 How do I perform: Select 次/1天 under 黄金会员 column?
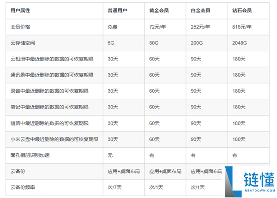point(156,187)
